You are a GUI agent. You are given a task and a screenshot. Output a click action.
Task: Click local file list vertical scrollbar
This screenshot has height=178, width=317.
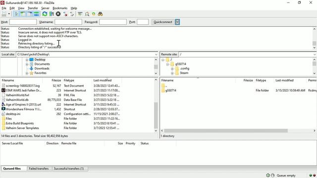[x=156, y=115]
